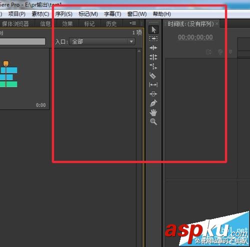Screen dimensions: 250x247
Task: Open the 字幕(T) menu
Action: point(112,14)
